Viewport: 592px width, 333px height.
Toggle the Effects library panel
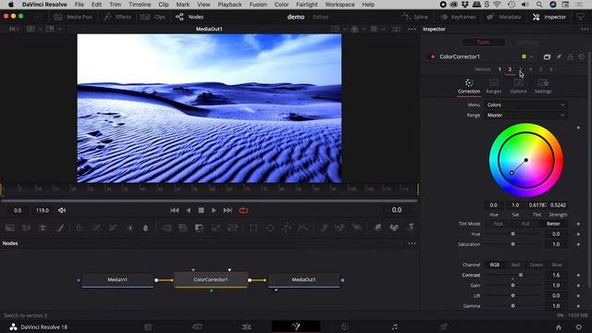click(117, 17)
